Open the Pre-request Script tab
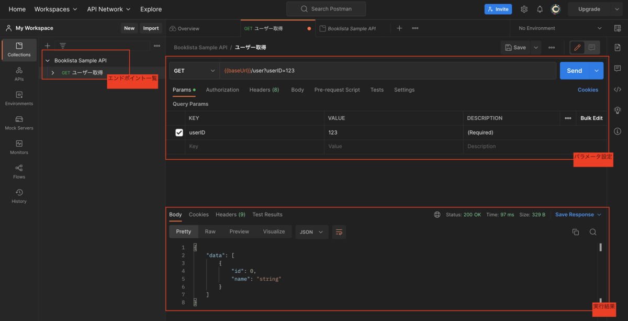The height and width of the screenshot is (321, 628). 337,90
